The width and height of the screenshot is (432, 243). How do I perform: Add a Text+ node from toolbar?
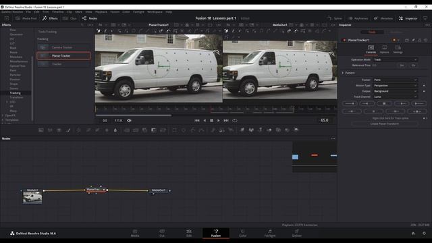pos(59,130)
